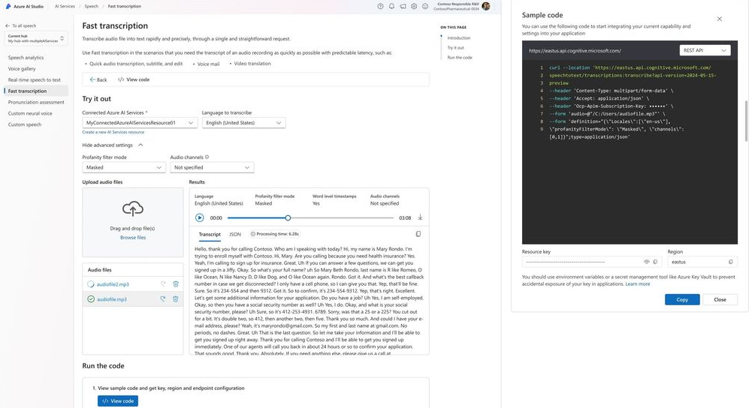This screenshot has width=749, height=408.
Task: Open Profanity filter mode dropdown
Action: pyautogui.click(x=124, y=167)
